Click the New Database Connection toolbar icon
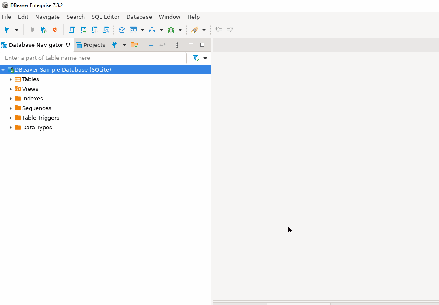The image size is (439, 305). pyautogui.click(x=7, y=30)
